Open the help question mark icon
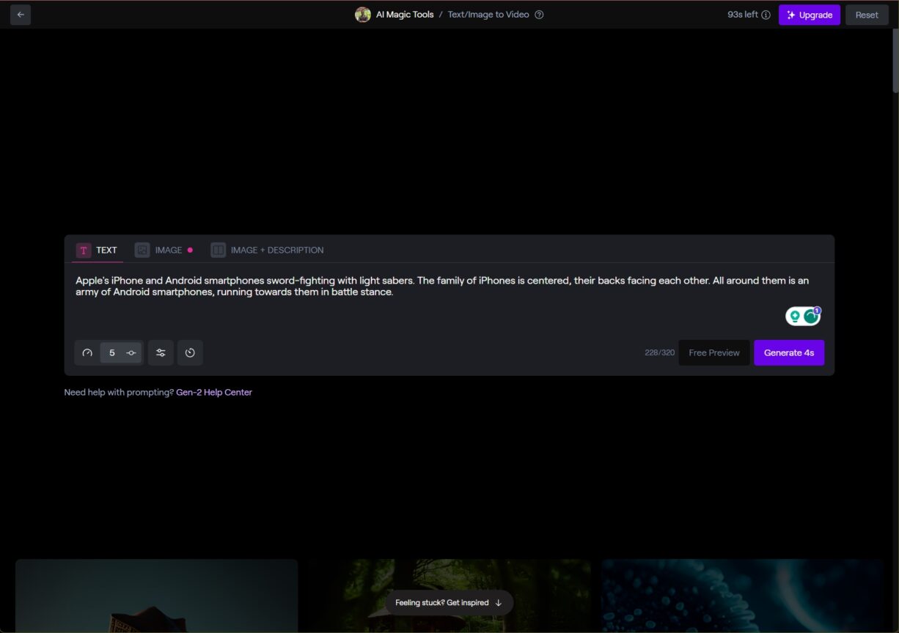 (x=539, y=15)
